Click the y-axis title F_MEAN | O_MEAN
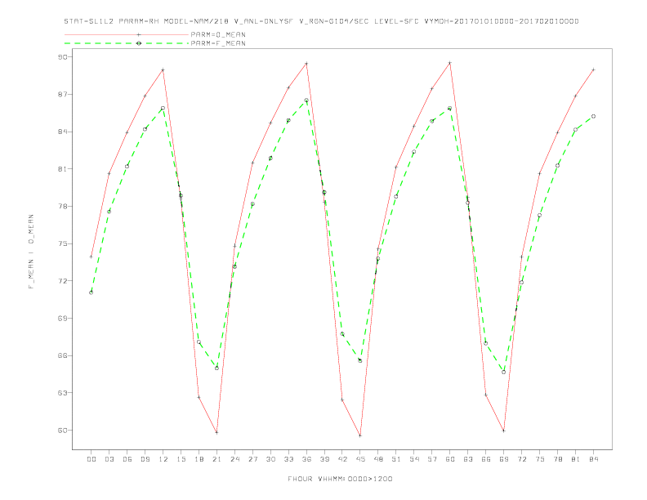The image size is (647, 500). click(x=31, y=252)
